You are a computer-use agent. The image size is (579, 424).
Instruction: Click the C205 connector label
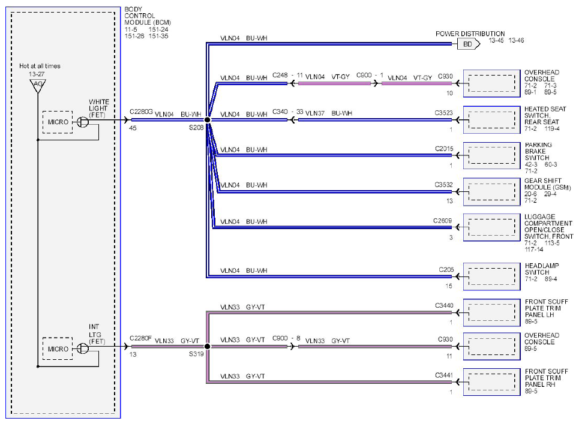pyautogui.click(x=446, y=270)
